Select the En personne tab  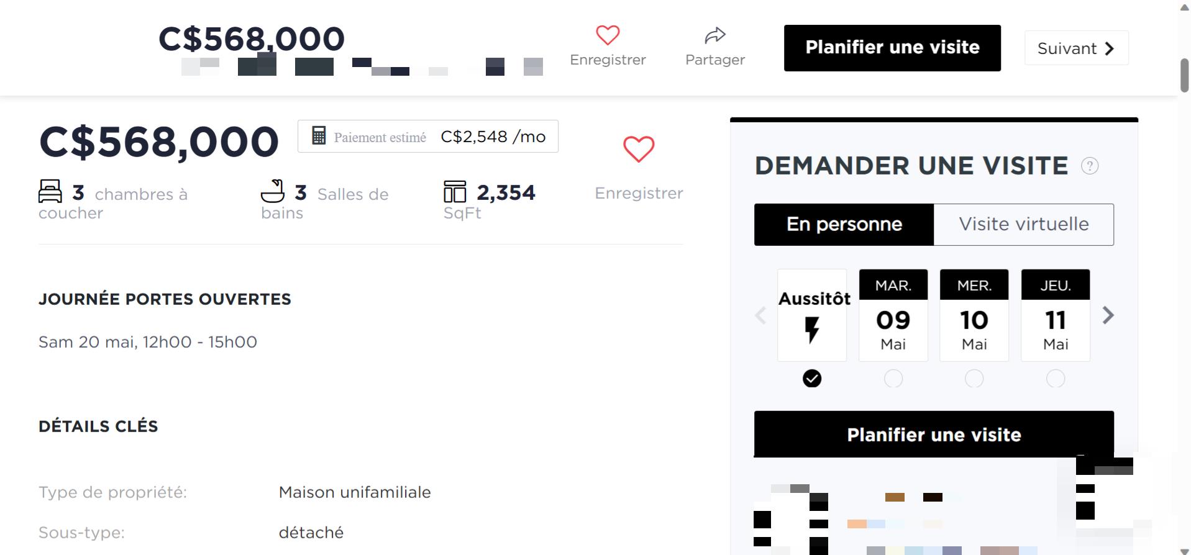tap(844, 224)
